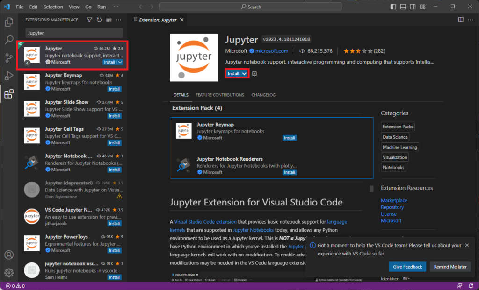Refresh the extensions marketplace list

[99, 20]
